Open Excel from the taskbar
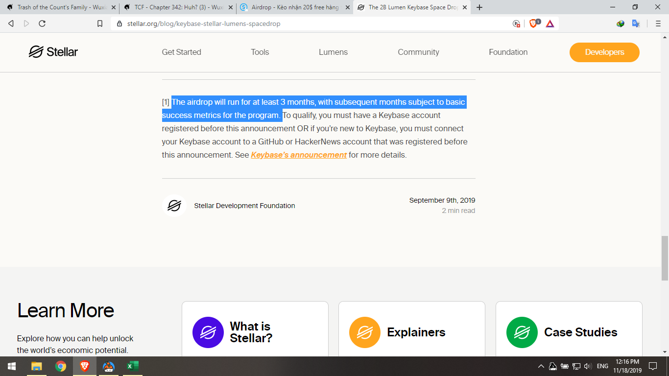The image size is (669, 376). click(x=132, y=366)
